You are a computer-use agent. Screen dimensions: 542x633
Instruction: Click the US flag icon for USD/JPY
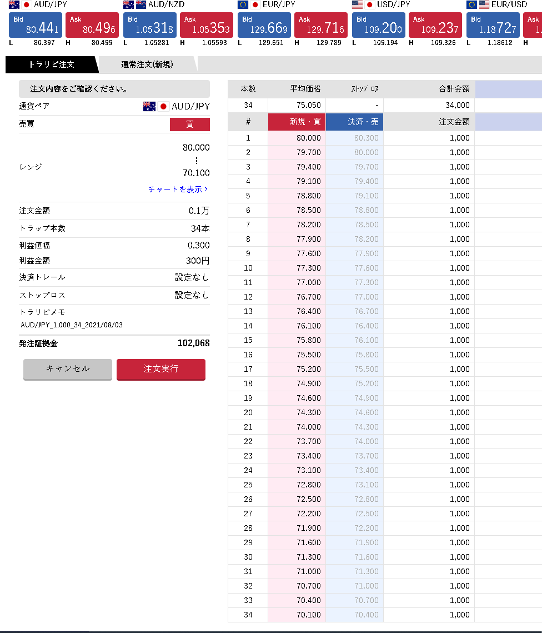point(357,5)
